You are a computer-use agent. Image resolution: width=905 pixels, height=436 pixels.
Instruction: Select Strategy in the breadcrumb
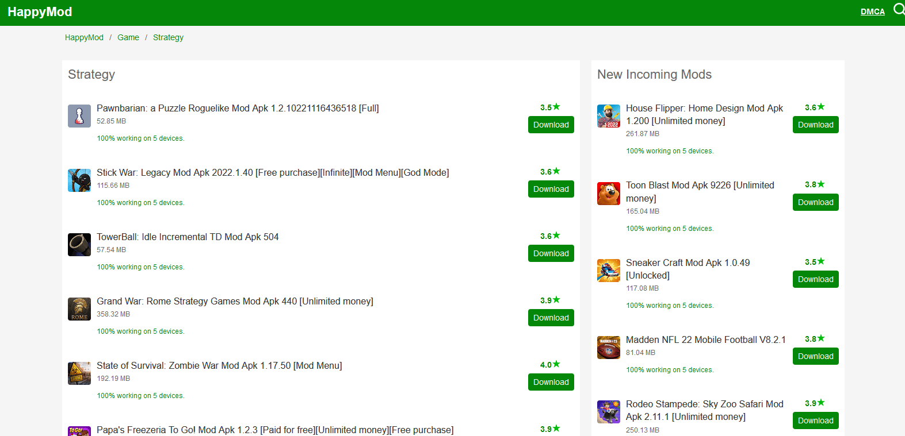[168, 37]
